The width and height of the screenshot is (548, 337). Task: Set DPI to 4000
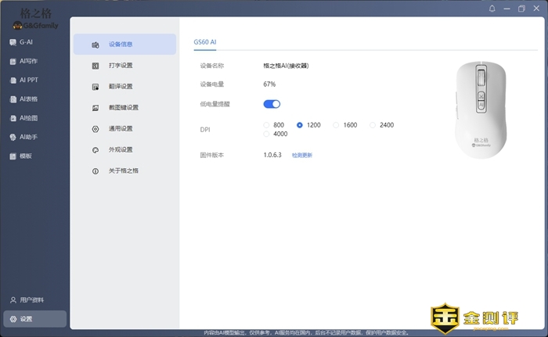point(268,134)
